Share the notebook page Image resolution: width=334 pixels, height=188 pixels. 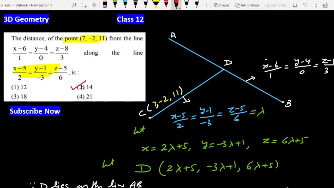click(x=325, y=5)
